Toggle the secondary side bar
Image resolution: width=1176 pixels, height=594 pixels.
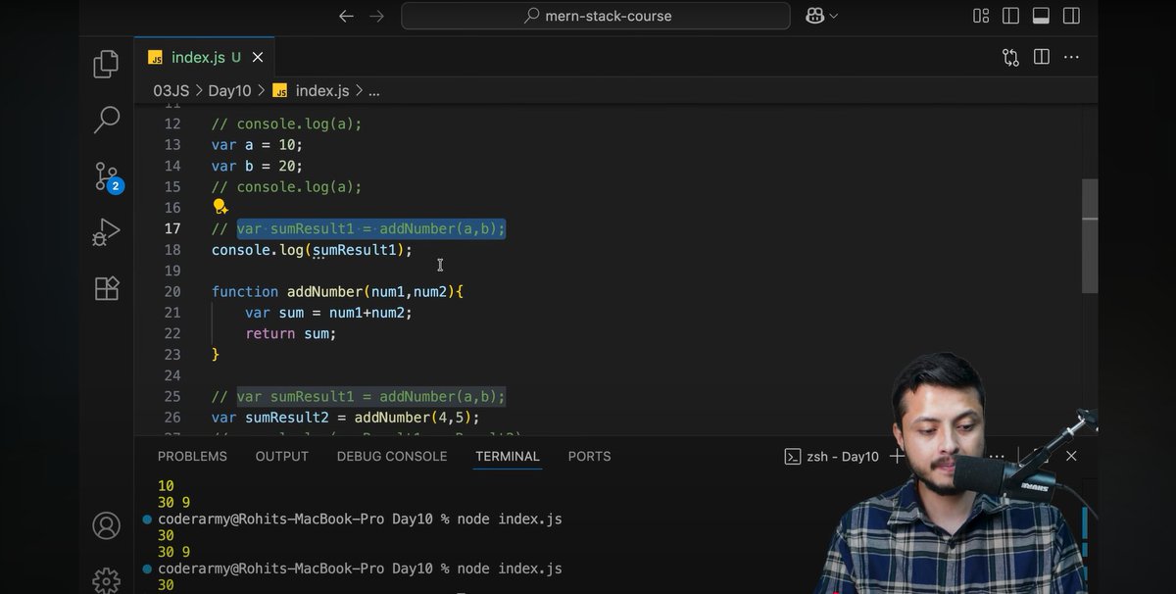[1071, 16]
